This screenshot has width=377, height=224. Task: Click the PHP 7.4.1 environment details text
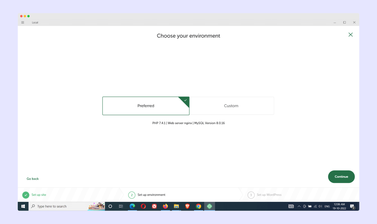[188, 123]
